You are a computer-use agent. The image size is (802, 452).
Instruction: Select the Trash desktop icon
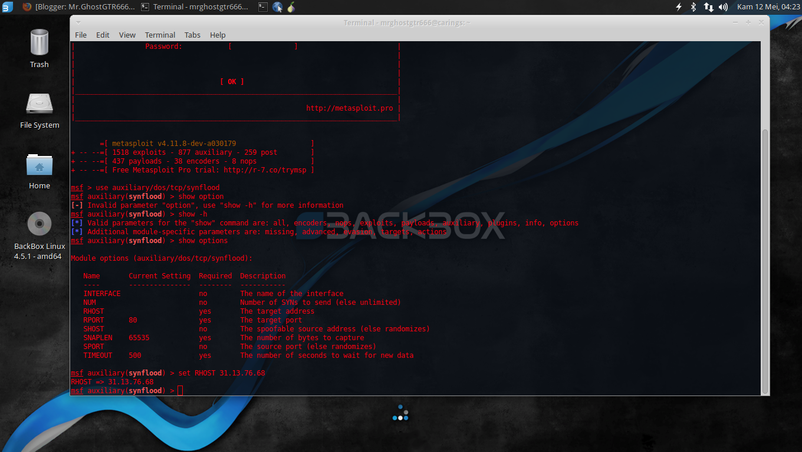click(40, 48)
